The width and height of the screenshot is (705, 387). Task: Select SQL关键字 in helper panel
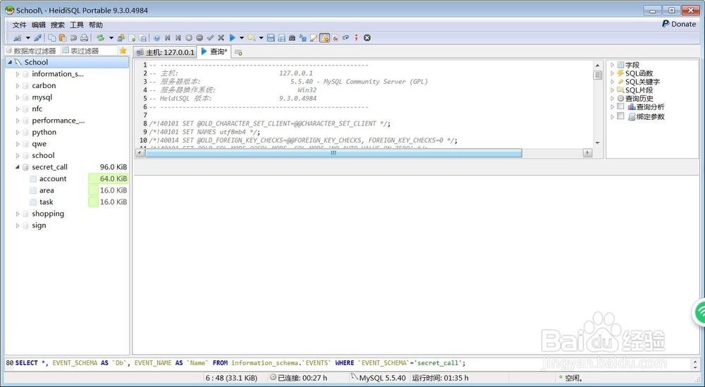[x=642, y=82]
